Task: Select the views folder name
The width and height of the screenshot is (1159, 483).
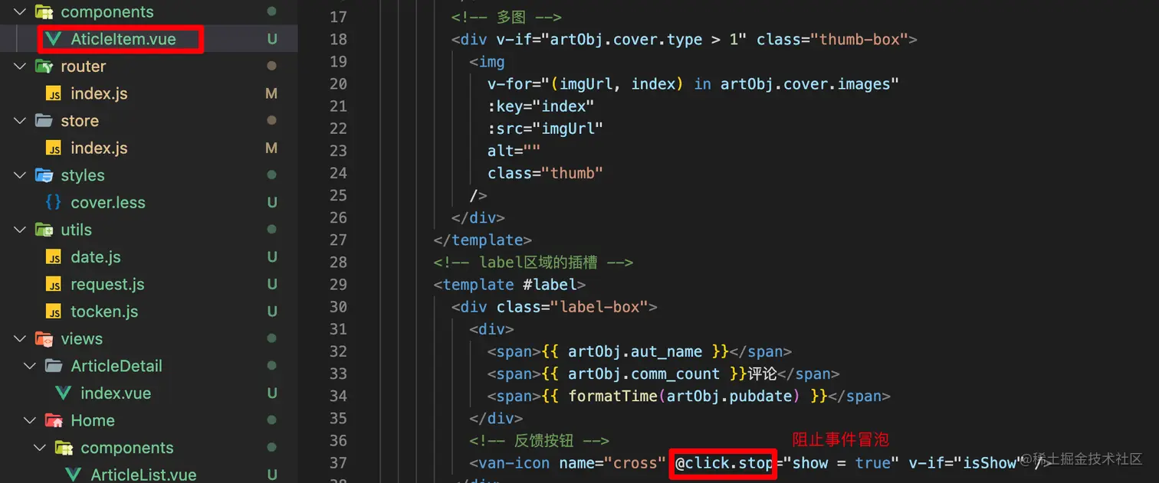Action: pos(81,338)
